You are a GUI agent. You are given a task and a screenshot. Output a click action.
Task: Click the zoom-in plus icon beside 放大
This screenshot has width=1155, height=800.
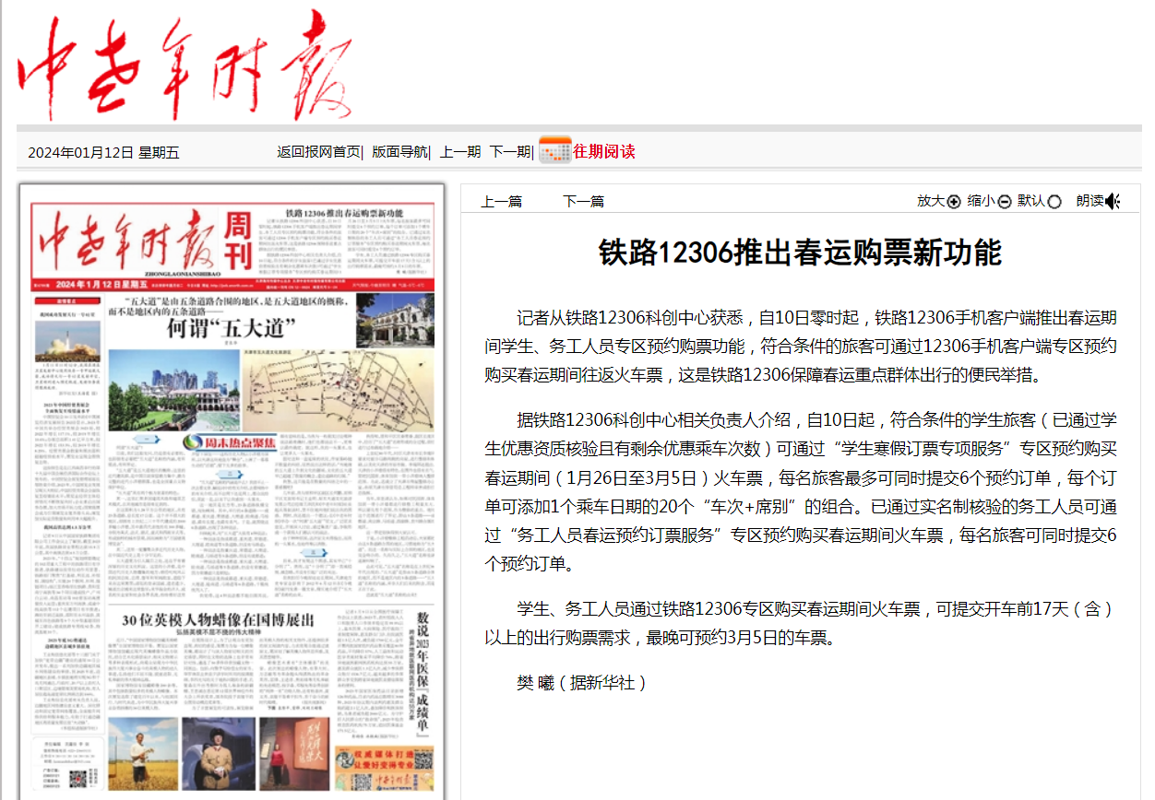tap(954, 202)
